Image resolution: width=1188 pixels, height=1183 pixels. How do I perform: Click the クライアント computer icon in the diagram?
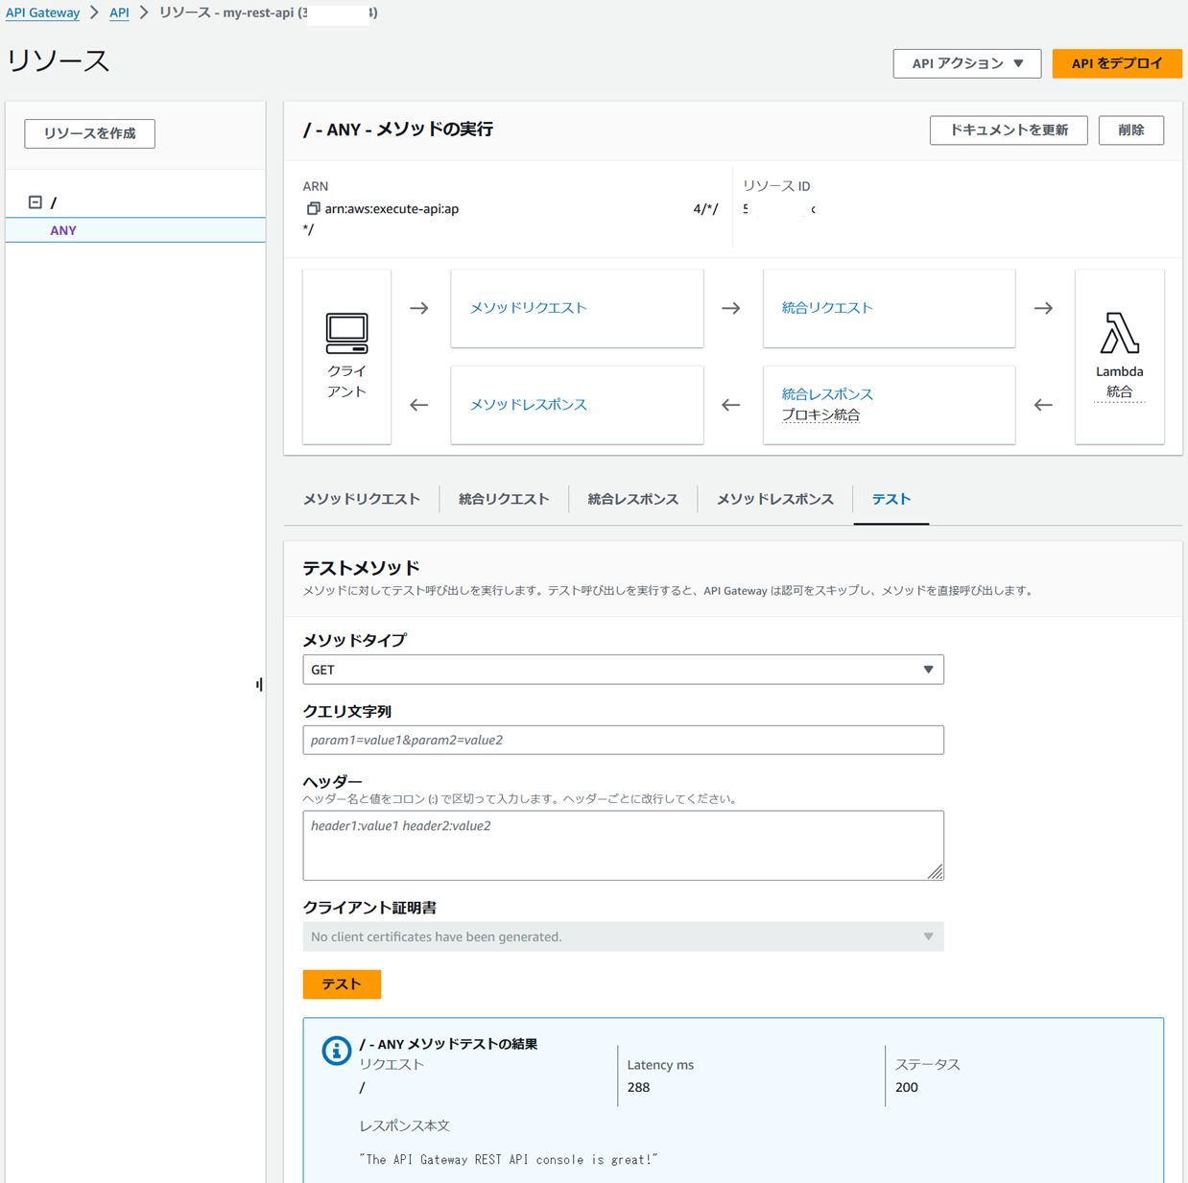[346, 333]
